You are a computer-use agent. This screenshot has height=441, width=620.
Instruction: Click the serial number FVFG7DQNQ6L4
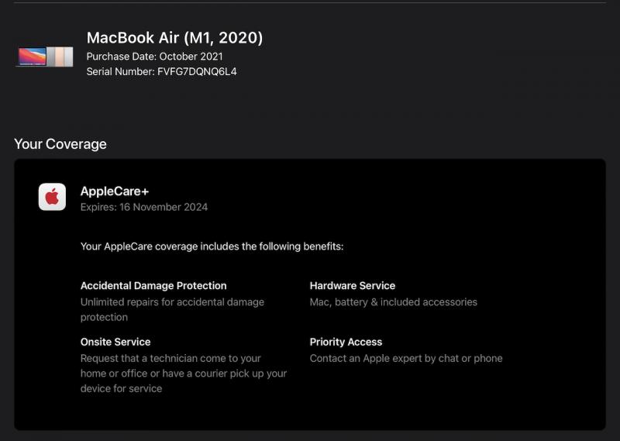pyautogui.click(x=197, y=72)
